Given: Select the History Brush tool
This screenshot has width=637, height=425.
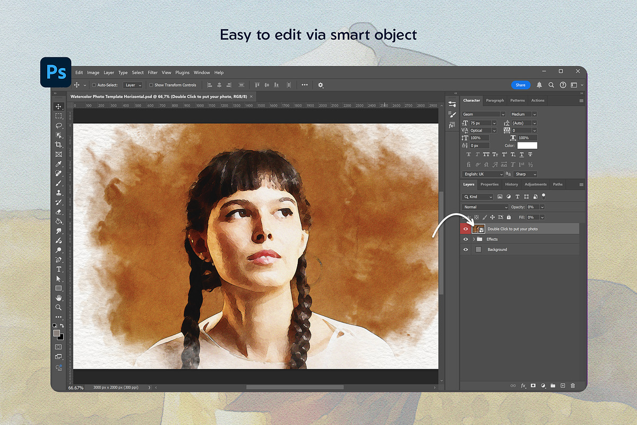Looking at the screenshot, I should [x=58, y=202].
